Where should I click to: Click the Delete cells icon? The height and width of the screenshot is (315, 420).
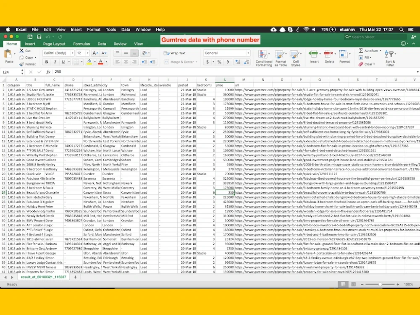tap(328, 54)
